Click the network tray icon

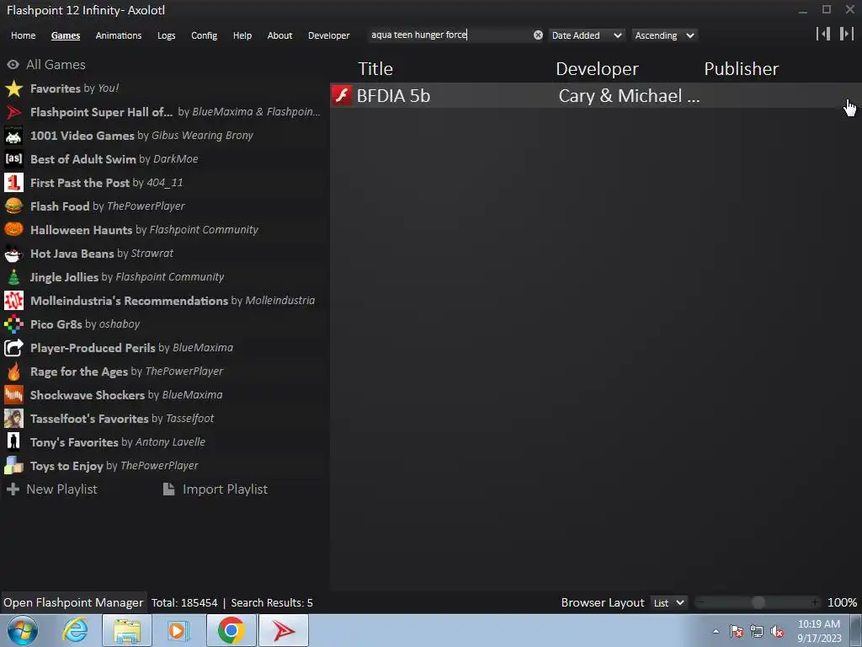pos(757,631)
